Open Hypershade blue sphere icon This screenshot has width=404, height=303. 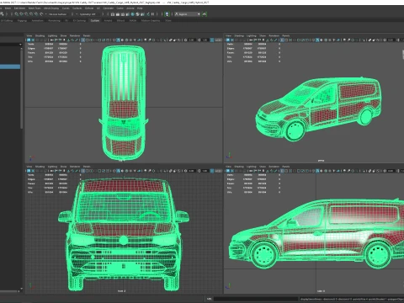click(x=132, y=14)
